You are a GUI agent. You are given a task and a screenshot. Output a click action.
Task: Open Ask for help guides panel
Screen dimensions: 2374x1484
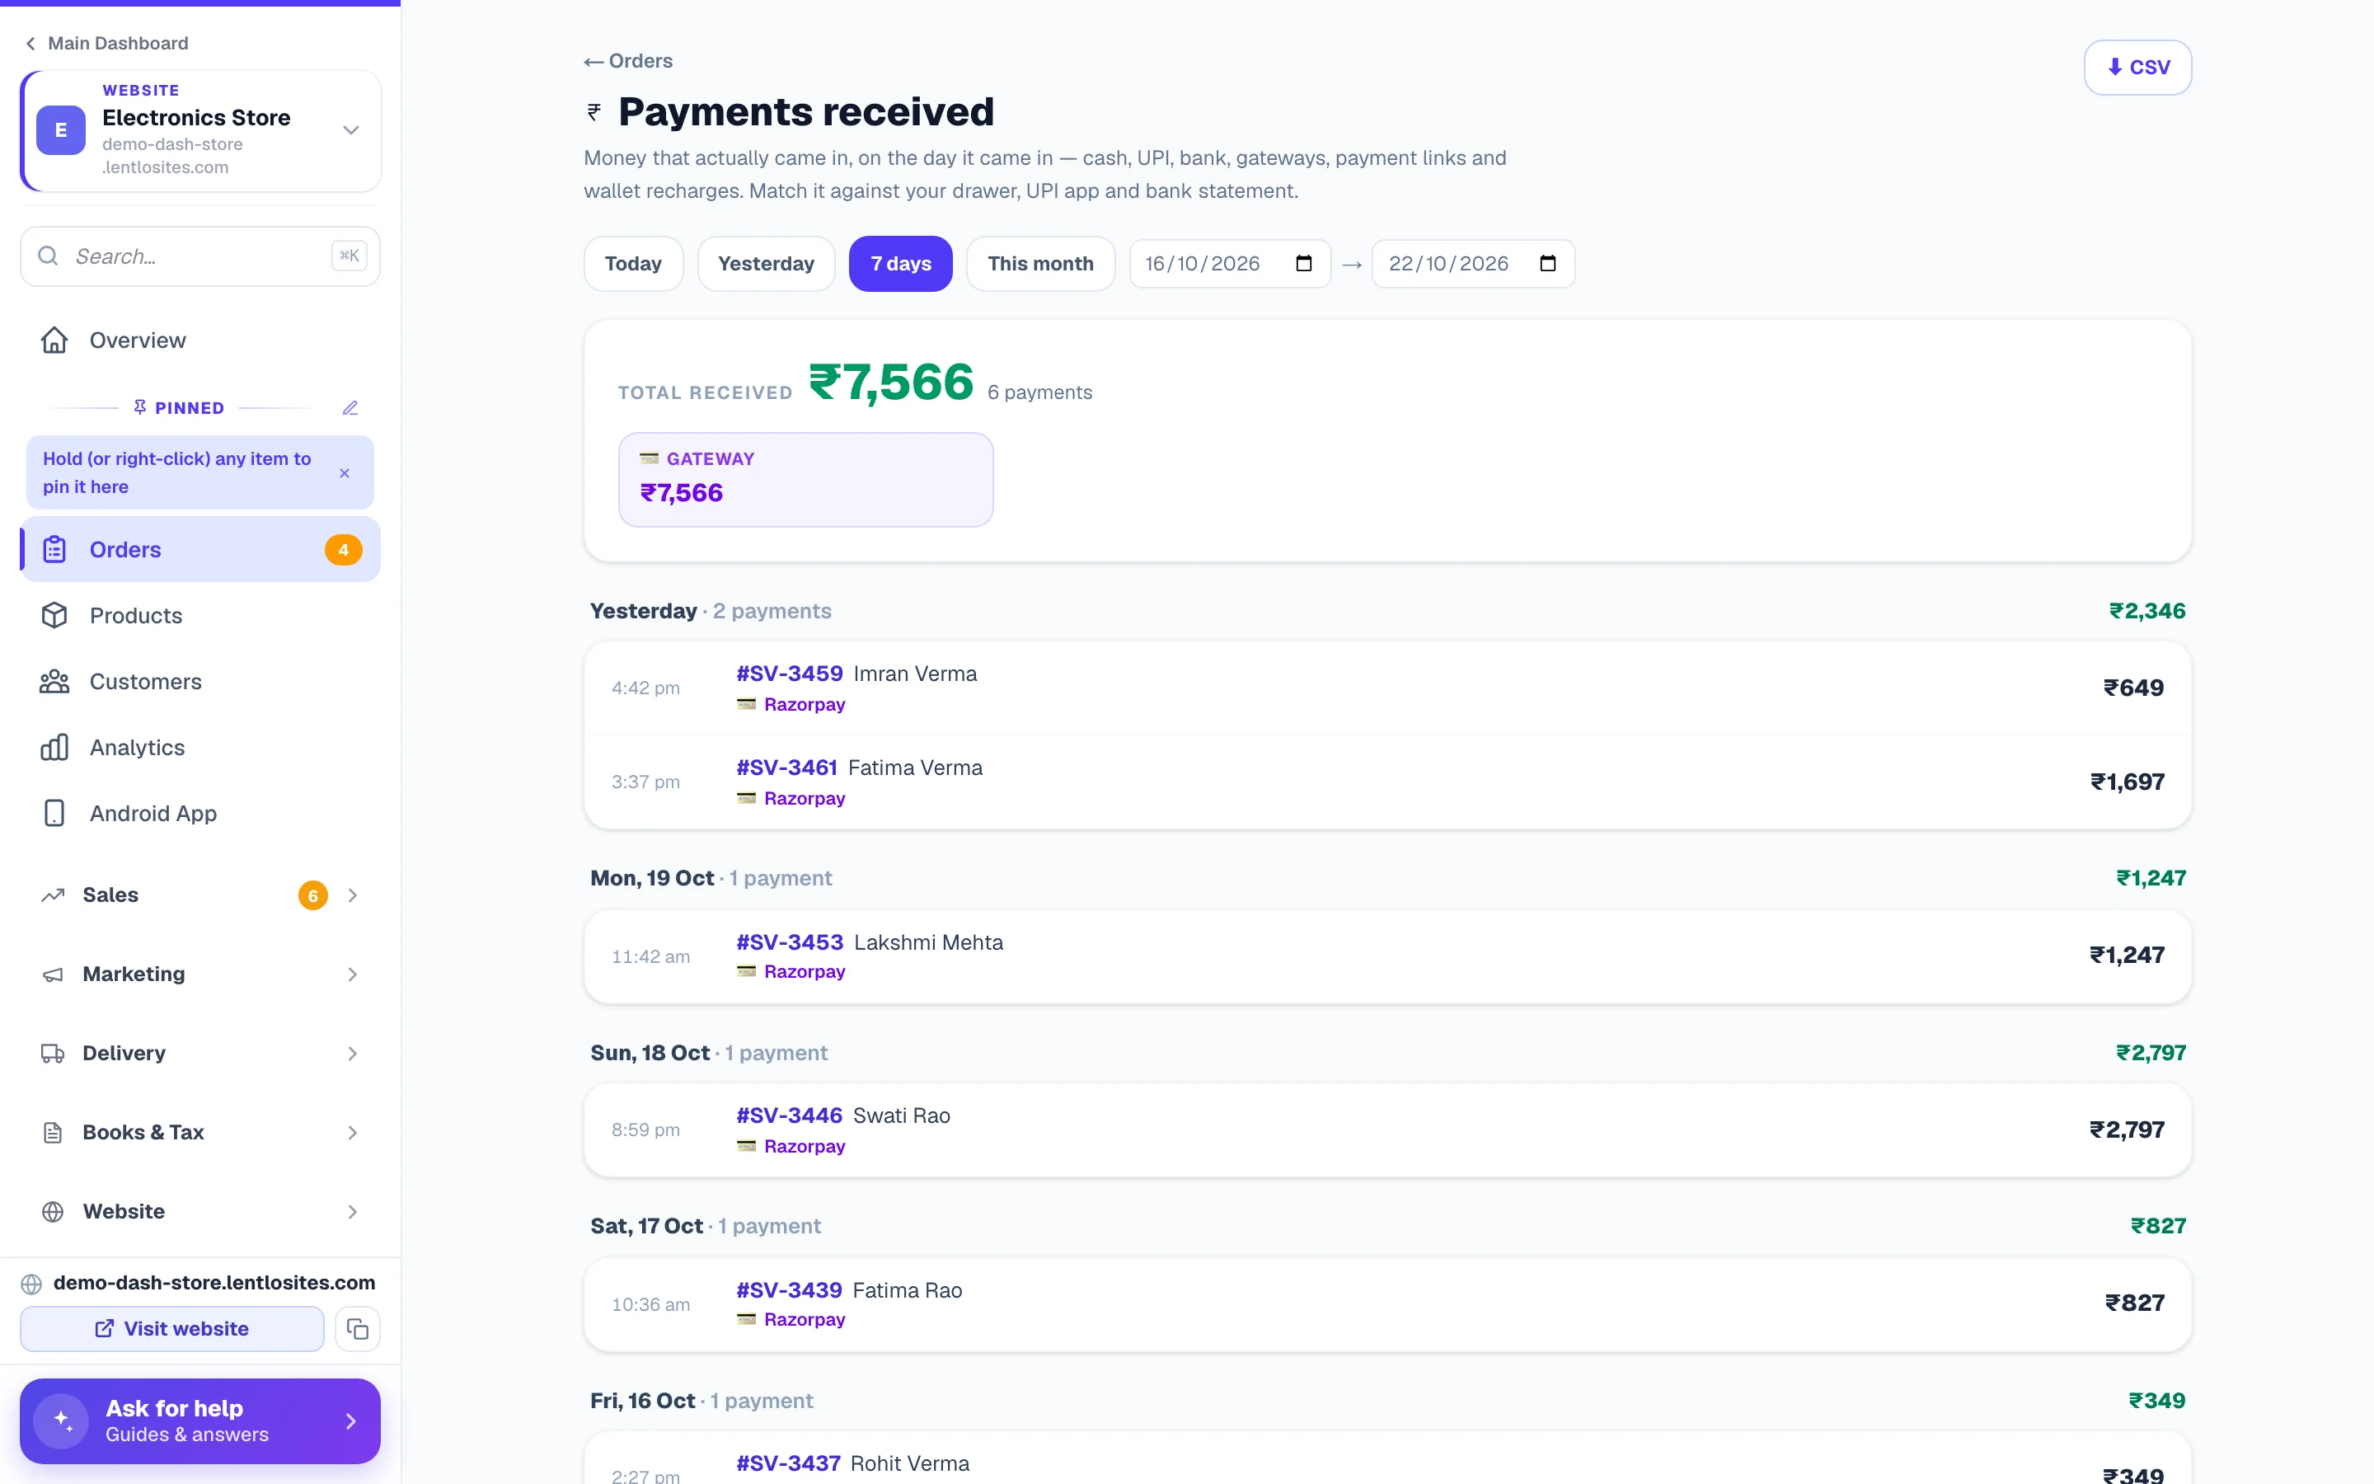pos(200,1421)
